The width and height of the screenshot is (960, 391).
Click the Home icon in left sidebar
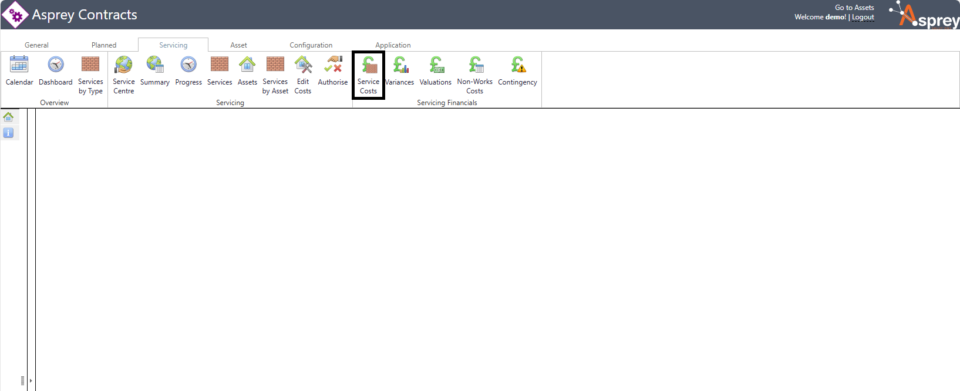[x=8, y=117]
